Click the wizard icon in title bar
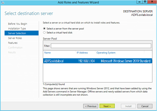Viewport: 157px width, 111px height. [x=2, y=2]
